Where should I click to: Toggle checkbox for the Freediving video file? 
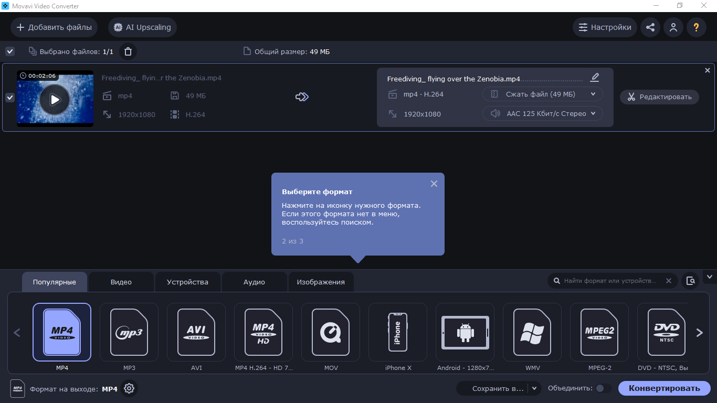pyautogui.click(x=10, y=98)
